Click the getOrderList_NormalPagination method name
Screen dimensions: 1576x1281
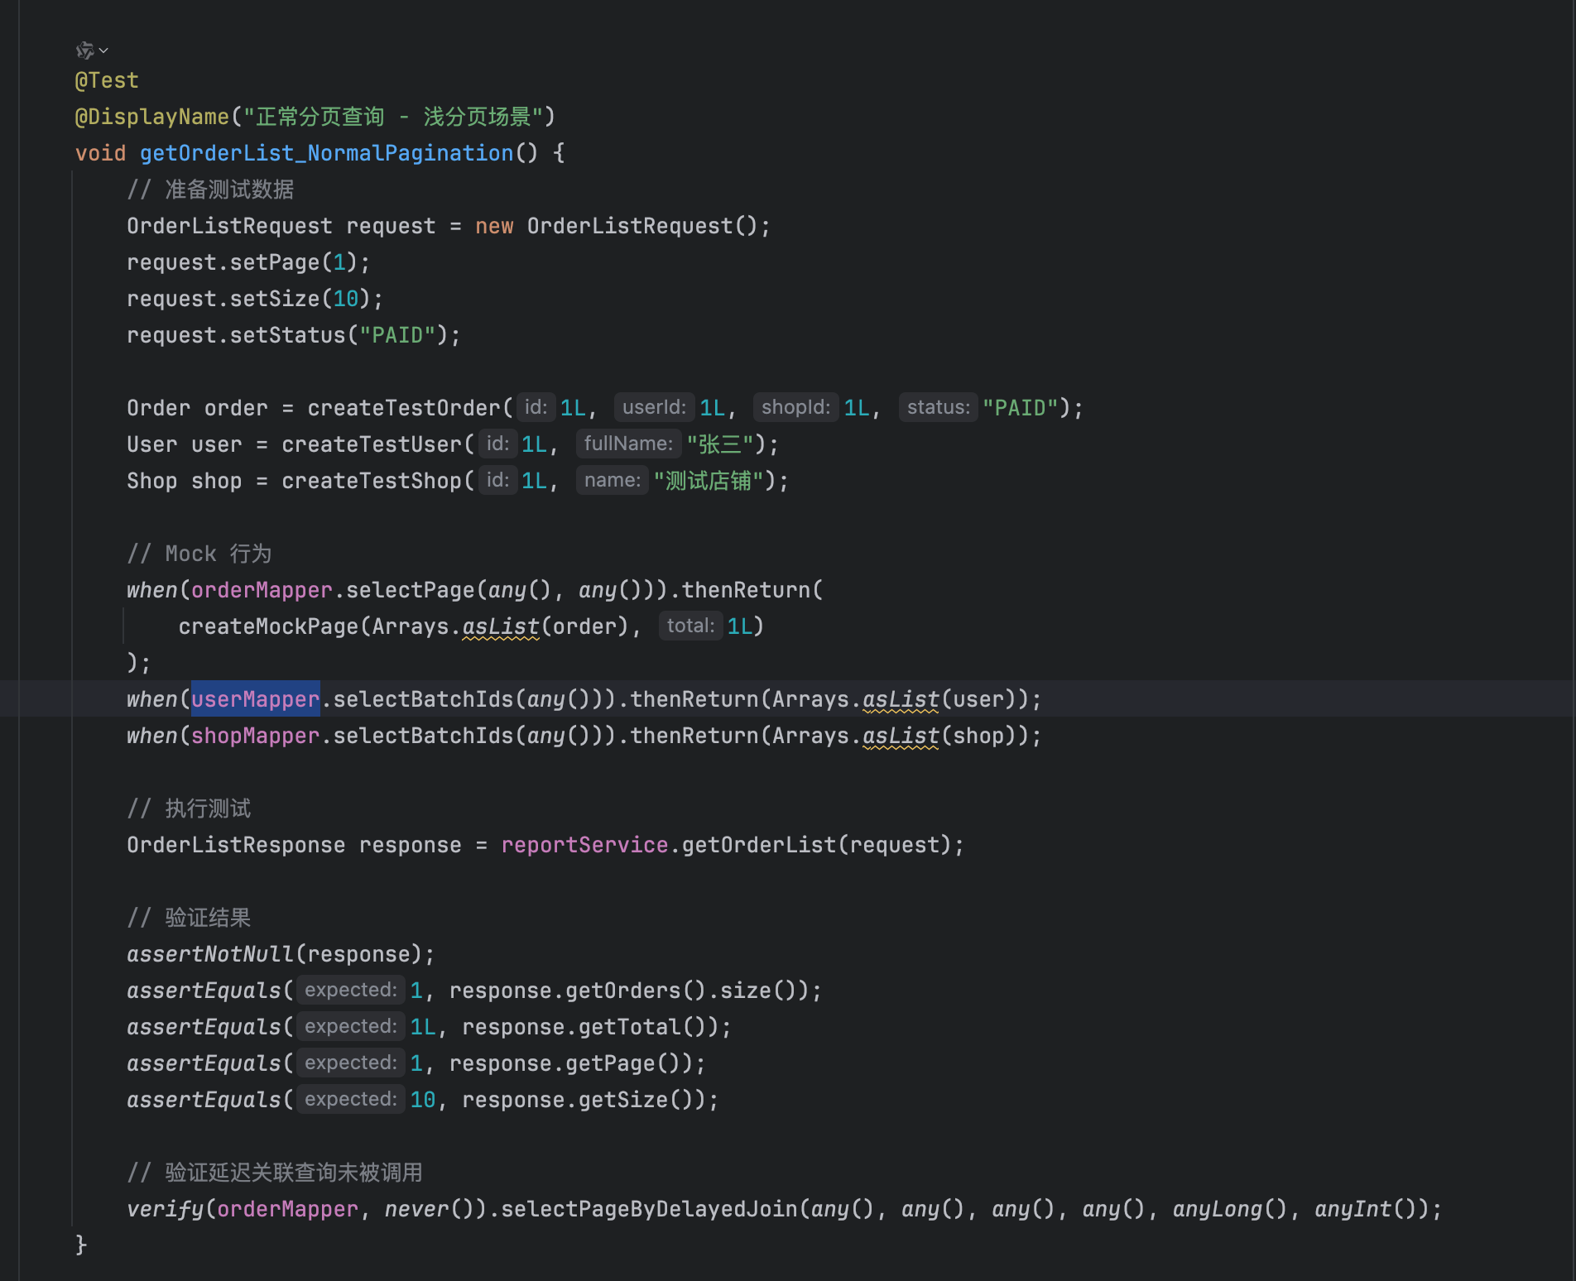326,153
